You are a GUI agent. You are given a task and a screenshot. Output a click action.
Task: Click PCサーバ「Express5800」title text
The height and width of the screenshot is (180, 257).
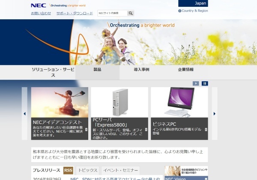point(110,122)
